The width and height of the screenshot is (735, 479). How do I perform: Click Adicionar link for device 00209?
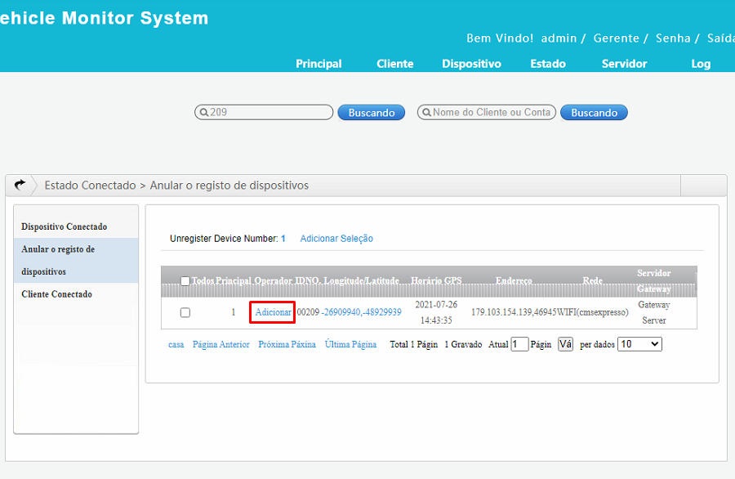273,312
